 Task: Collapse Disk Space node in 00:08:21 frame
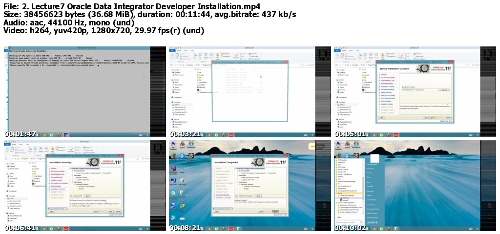tap(238, 175)
